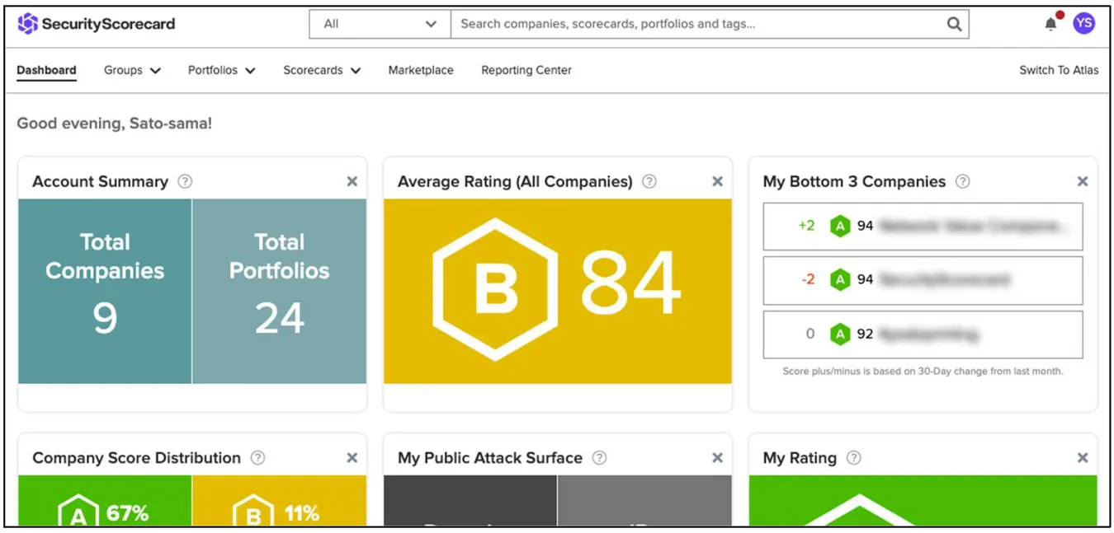
Task: Open the All search filter dropdown
Action: [380, 24]
